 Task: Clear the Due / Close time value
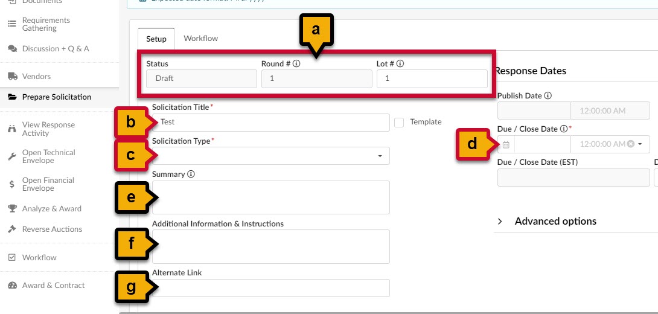coord(630,144)
